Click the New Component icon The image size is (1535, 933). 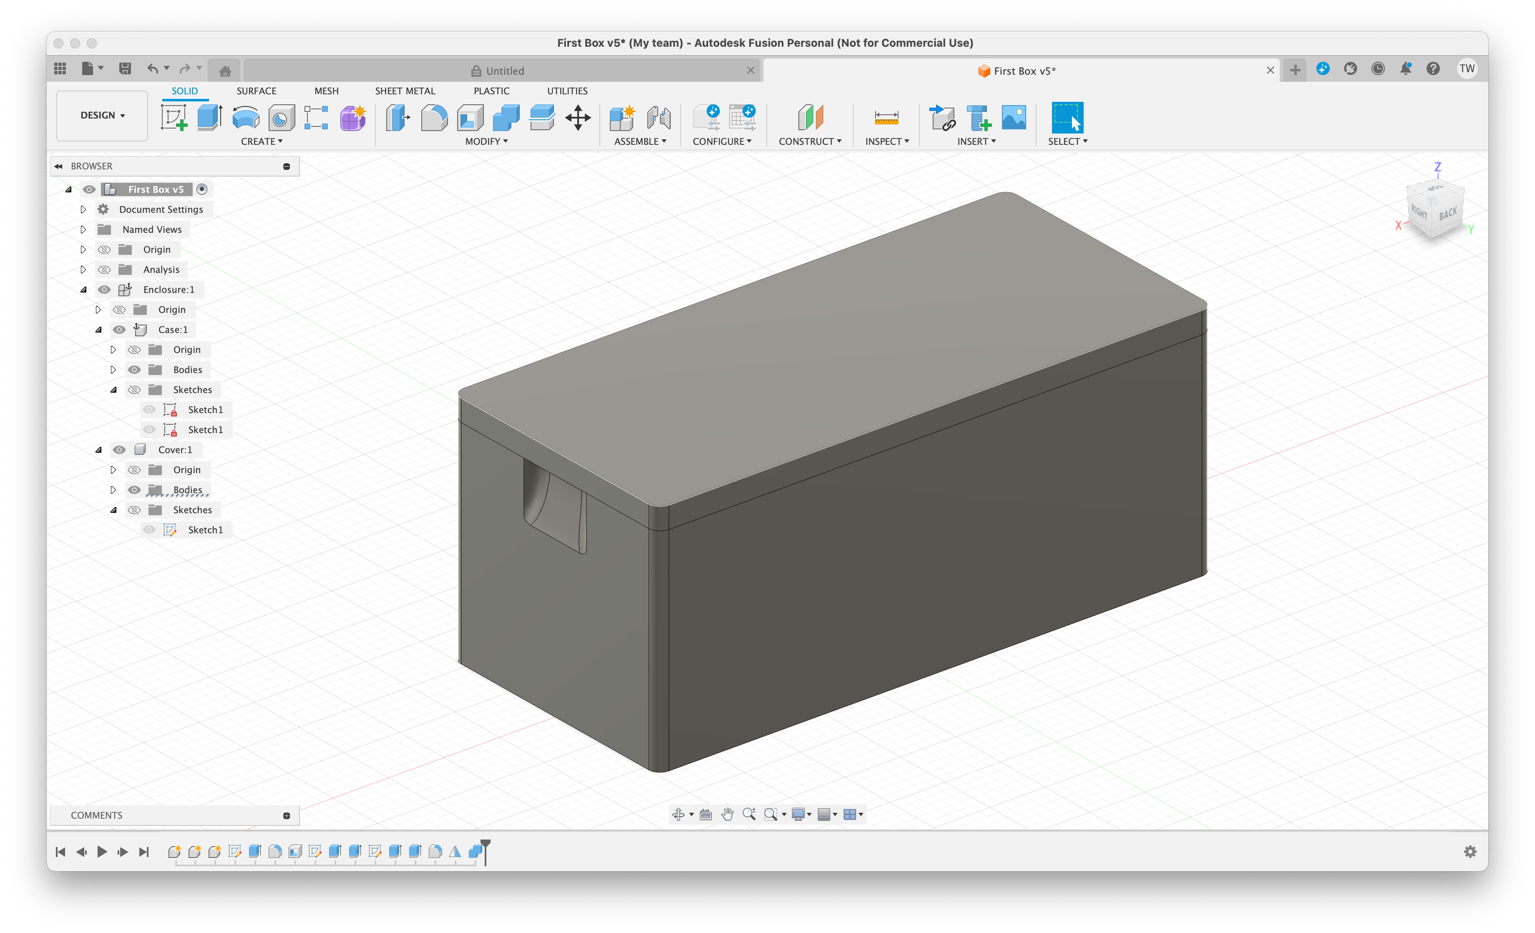click(x=622, y=117)
